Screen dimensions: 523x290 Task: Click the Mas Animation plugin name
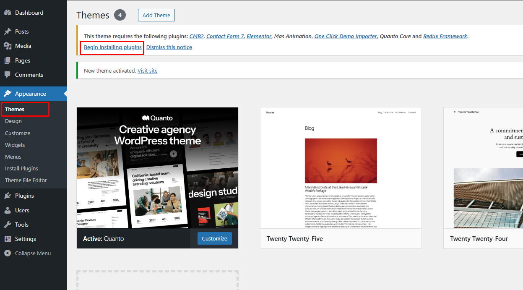(293, 36)
